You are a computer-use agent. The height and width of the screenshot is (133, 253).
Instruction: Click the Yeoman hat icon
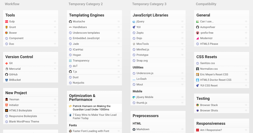click(x=7, y=100)
